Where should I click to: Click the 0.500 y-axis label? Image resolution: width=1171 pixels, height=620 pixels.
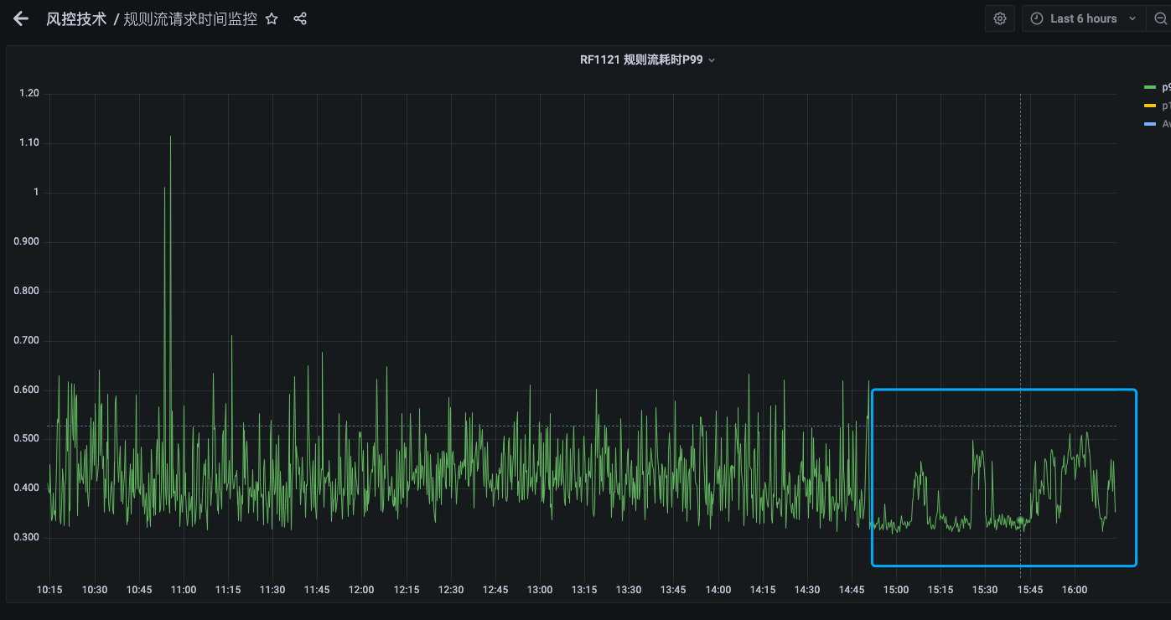pos(27,438)
